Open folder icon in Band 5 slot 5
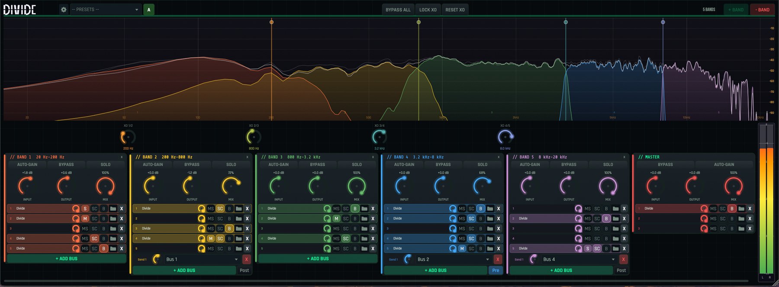 615,249
